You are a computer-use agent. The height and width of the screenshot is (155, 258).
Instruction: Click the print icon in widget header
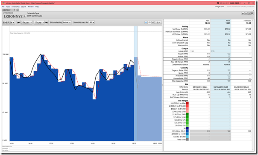click(x=246, y=14)
